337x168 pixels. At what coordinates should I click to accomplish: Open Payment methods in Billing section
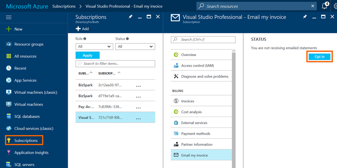click(195, 134)
